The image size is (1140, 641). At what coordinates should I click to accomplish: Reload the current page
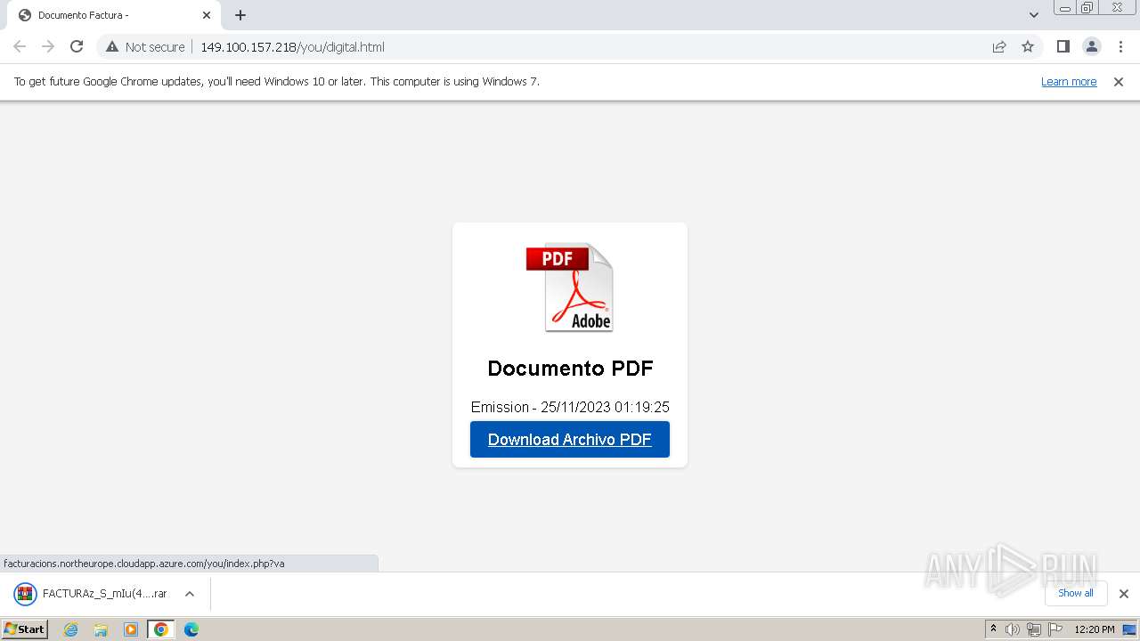point(77,46)
